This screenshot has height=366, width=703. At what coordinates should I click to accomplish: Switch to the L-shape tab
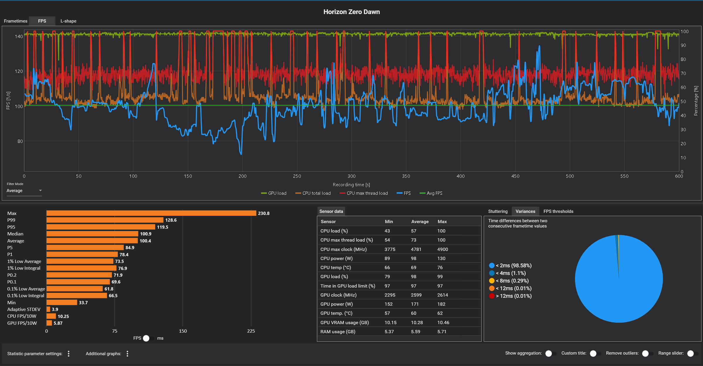68,21
